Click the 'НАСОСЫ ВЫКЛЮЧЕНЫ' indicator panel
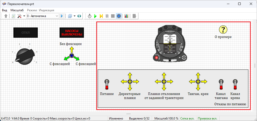This screenshot has height=121, width=257. pos(71,32)
